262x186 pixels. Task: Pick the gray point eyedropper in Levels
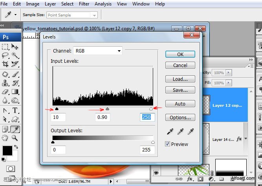(x=180, y=131)
